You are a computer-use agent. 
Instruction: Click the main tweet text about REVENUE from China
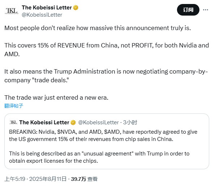click(106, 50)
